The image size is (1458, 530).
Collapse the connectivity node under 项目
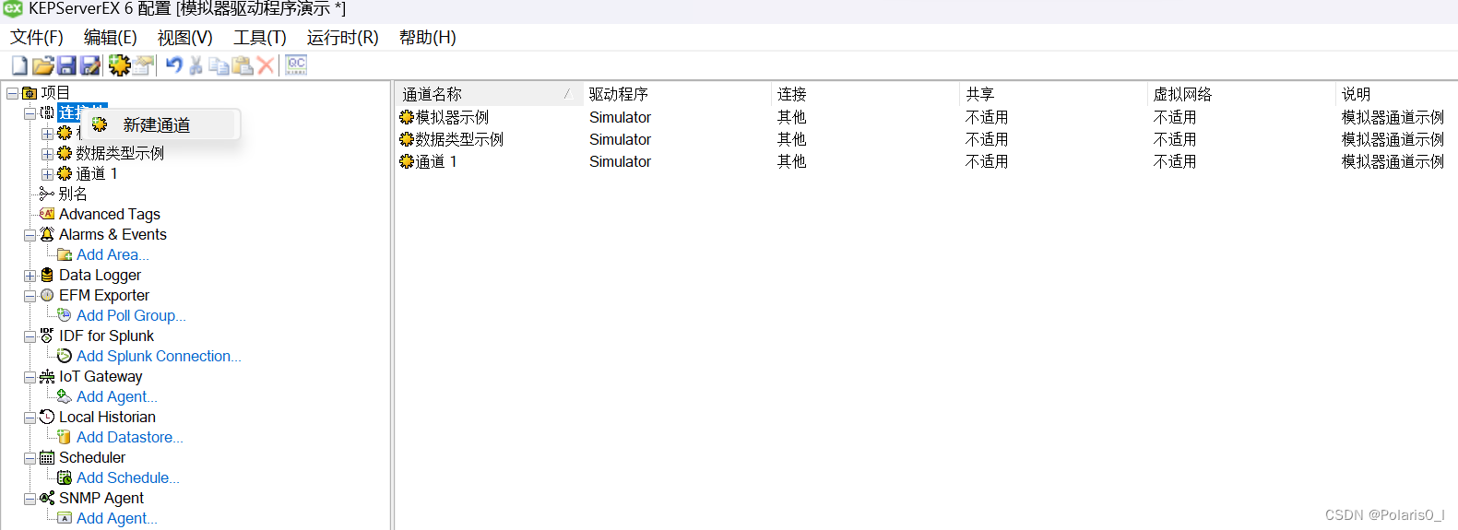(x=30, y=113)
